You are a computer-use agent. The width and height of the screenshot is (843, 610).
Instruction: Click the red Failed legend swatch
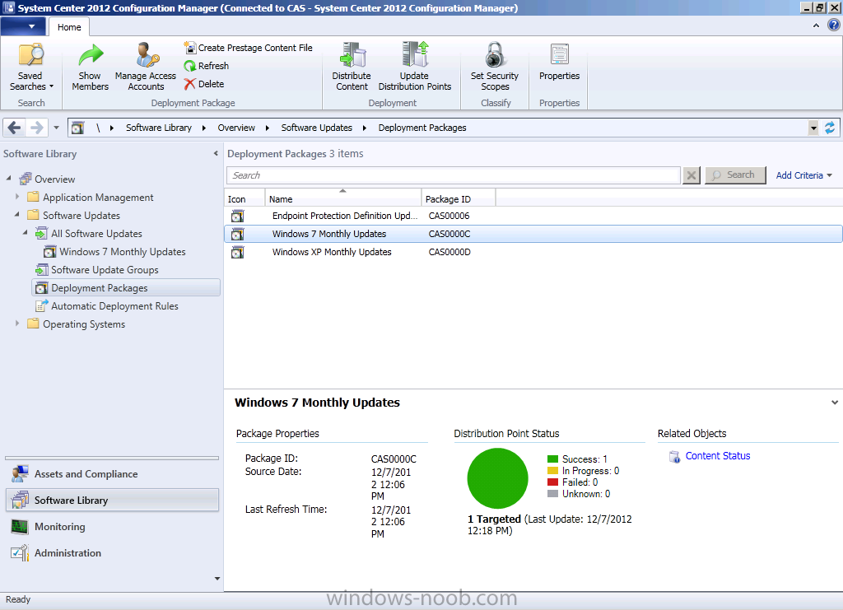tap(552, 482)
